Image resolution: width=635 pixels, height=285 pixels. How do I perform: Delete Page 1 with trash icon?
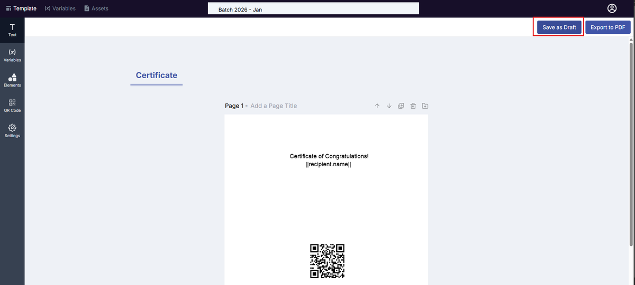coord(413,106)
